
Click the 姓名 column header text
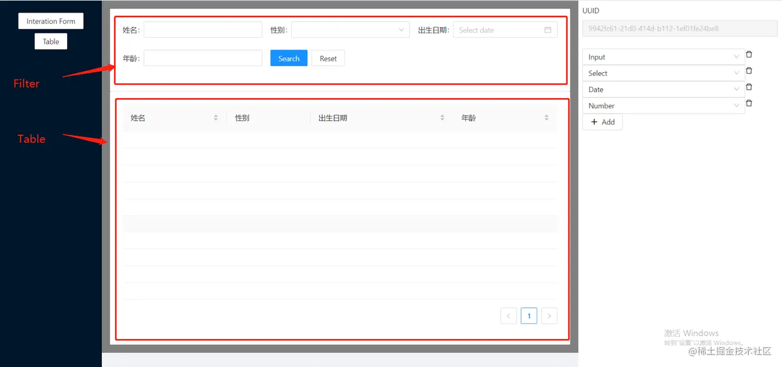click(138, 118)
